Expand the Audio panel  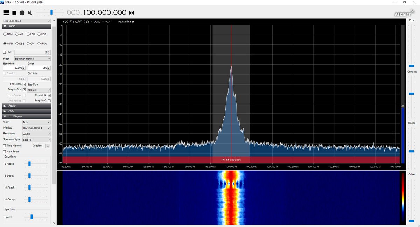[27, 105]
